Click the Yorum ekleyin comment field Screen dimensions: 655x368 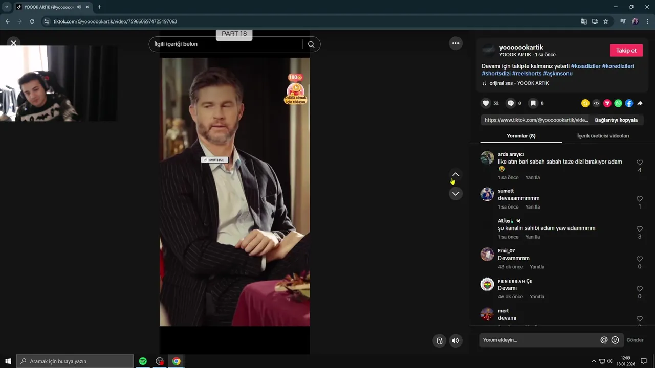(540, 340)
